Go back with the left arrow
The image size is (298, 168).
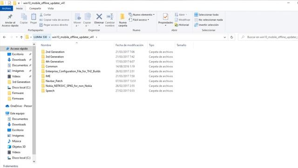click(x=4, y=37)
